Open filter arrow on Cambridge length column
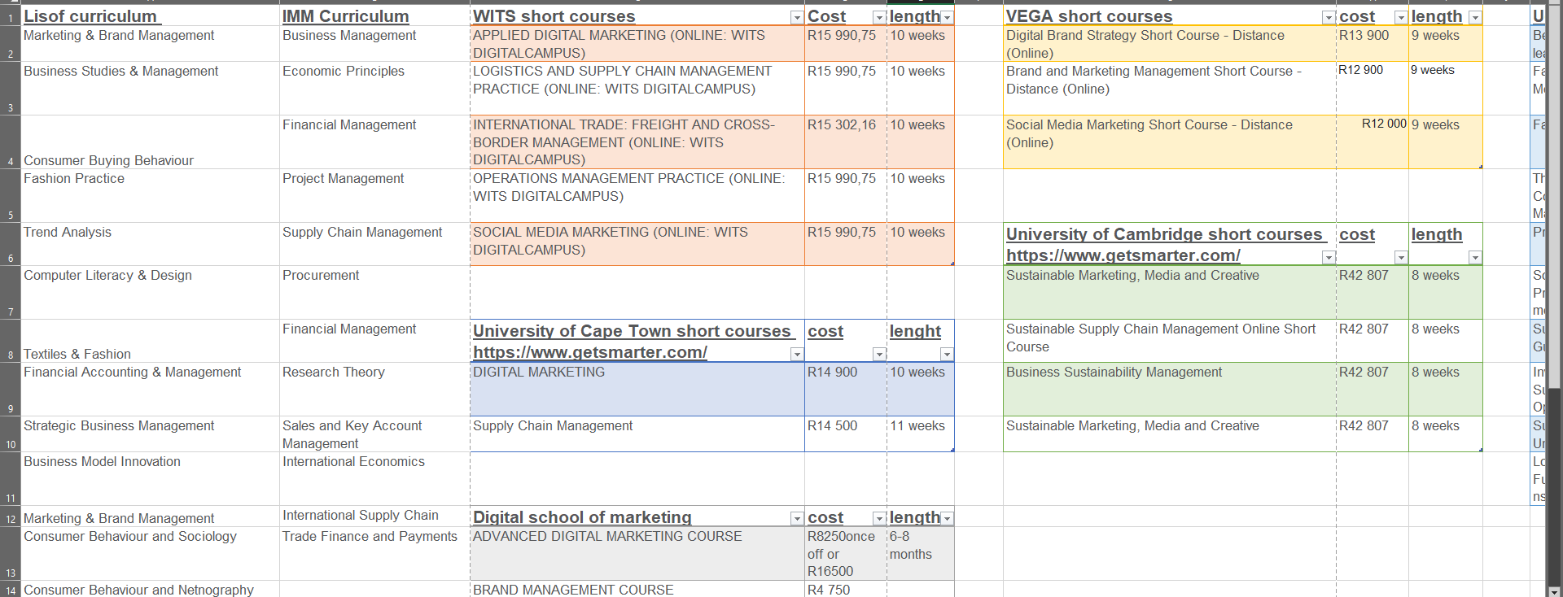The width and height of the screenshot is (1563, 597). 1475,258
